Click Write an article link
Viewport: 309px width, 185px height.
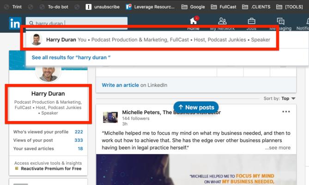tap(121, 85)
